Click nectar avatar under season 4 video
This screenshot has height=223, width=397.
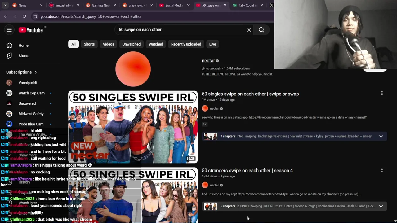(x=205, y=185)
